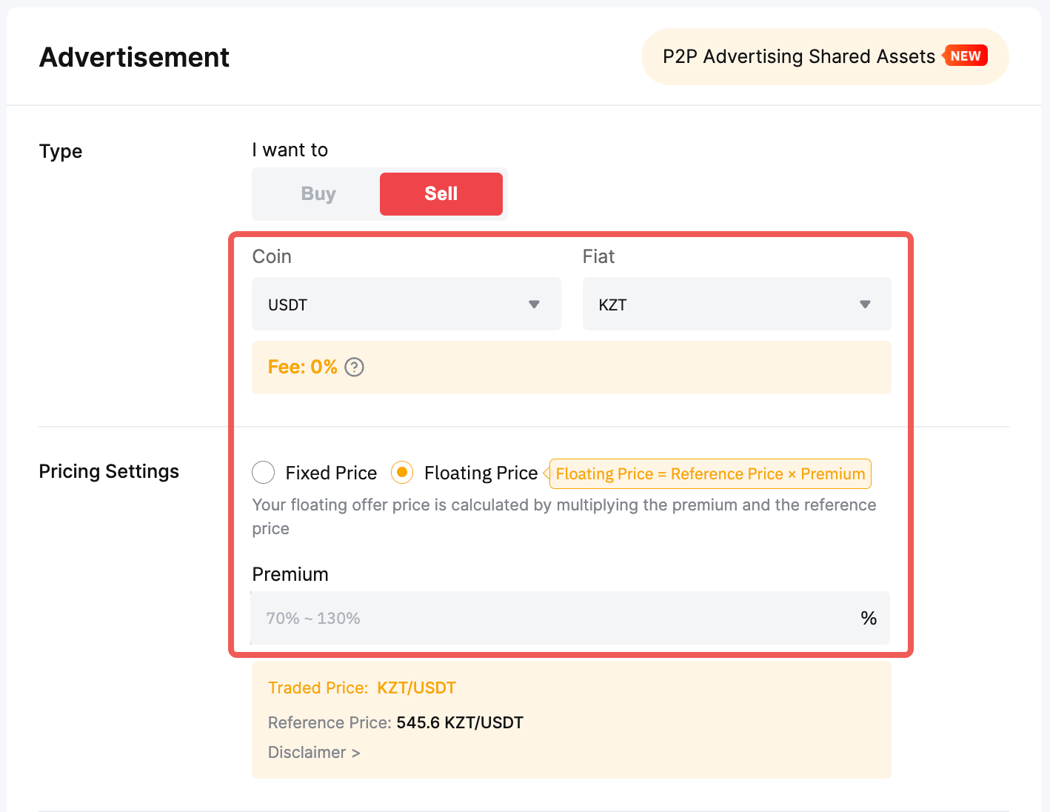1050x812 pixels.
Task: Click the Reference Price 545.6 KZT/USDT value
Action: (x=459, y=723)
